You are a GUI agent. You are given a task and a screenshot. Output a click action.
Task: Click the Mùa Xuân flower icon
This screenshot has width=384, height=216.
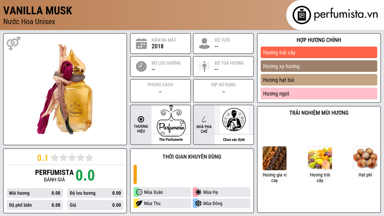139,192
